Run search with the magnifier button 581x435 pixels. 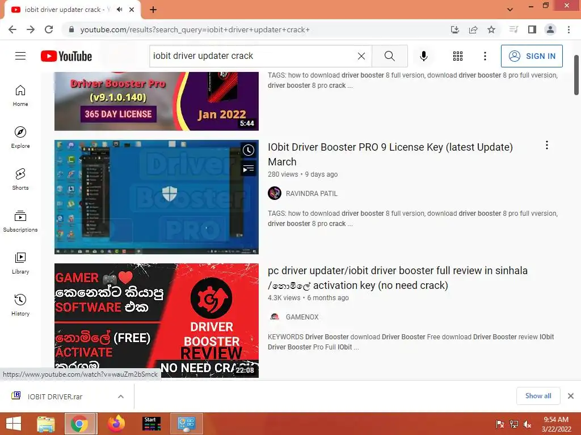[x=389, y=56]
